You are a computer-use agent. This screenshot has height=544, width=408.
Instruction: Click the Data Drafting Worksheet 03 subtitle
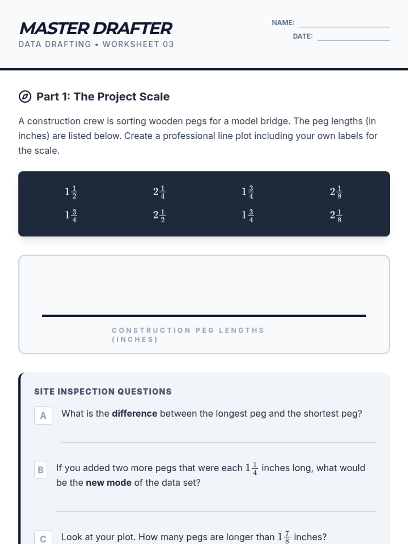96,44
